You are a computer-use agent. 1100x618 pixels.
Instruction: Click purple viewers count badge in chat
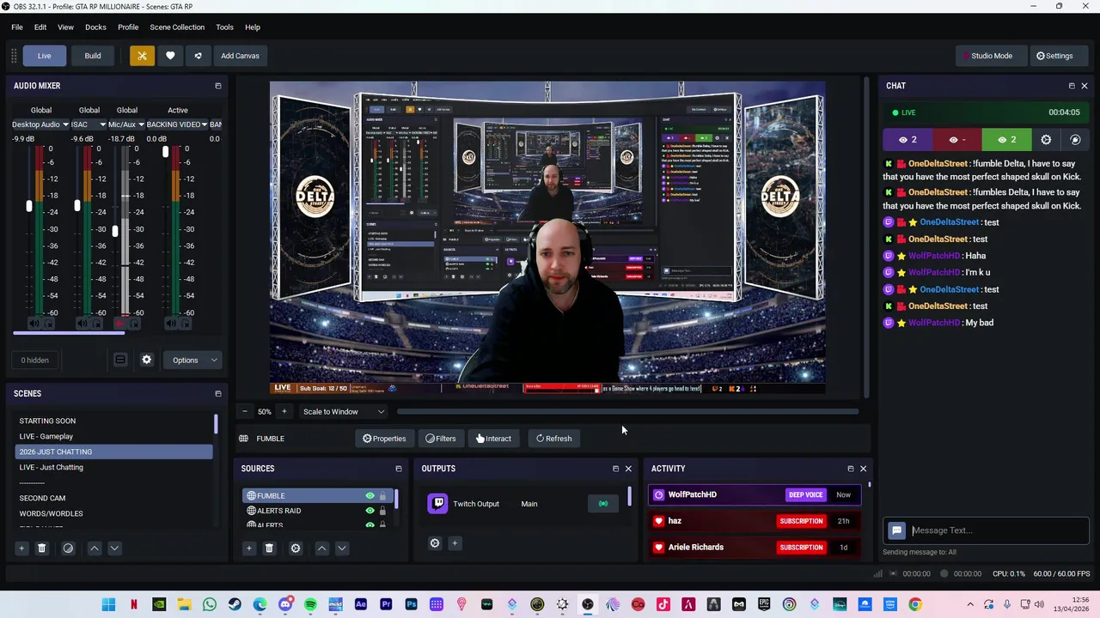907,140
